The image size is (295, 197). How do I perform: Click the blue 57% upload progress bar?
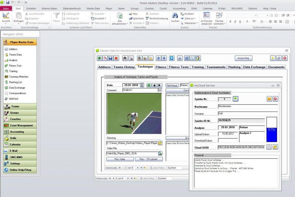click(x=271, y=130)
